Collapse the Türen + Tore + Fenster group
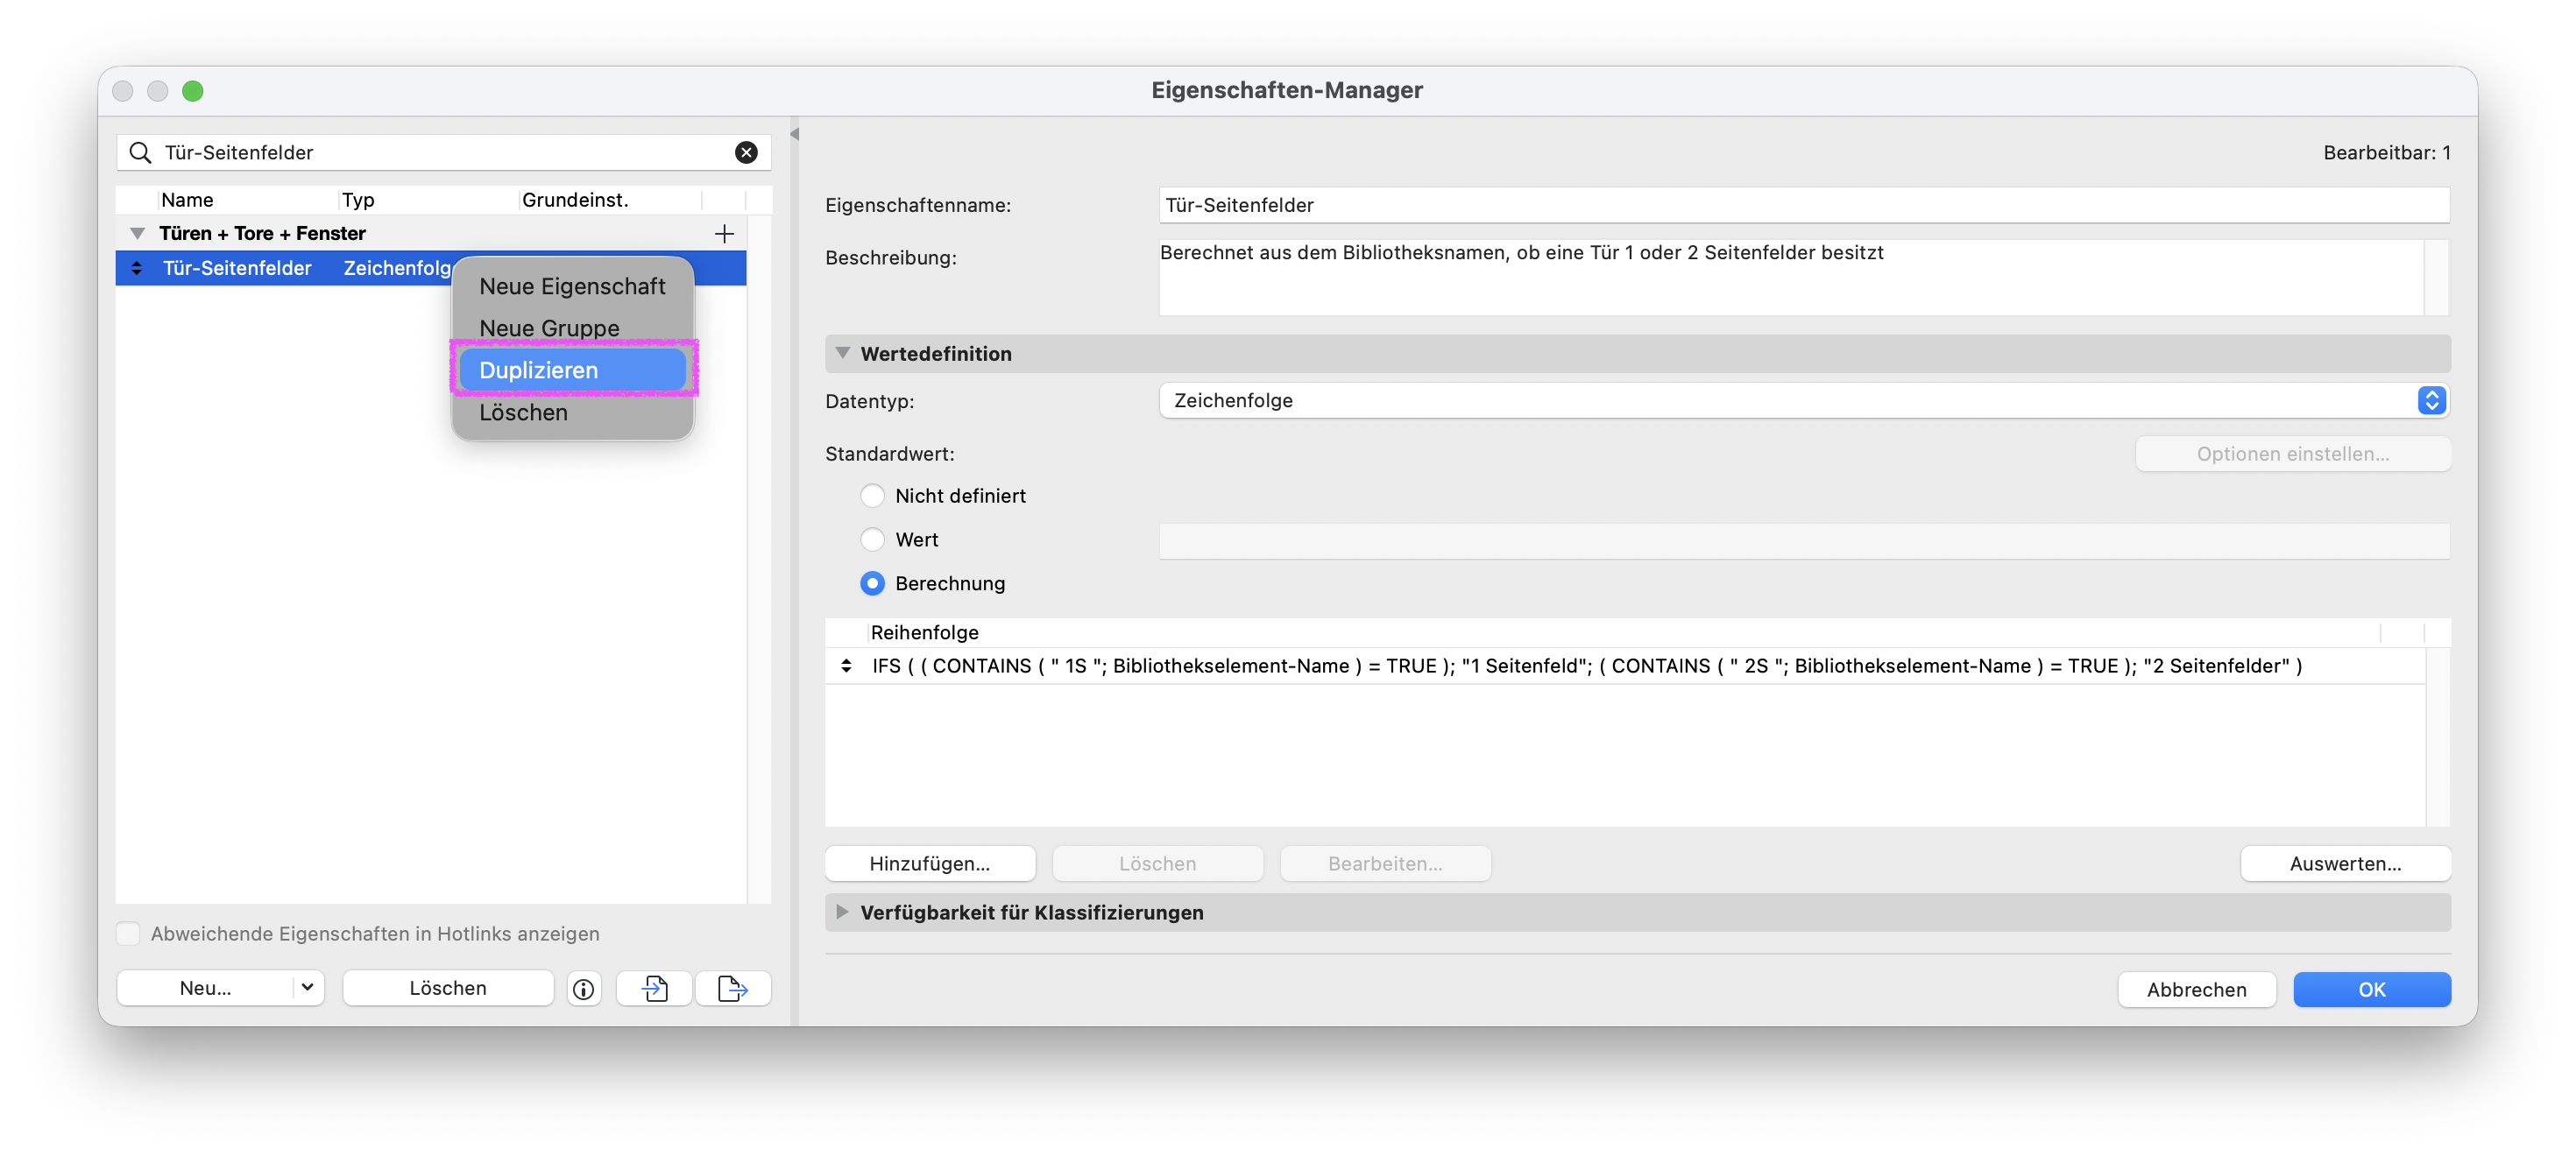The width and height of the screenshot is (2576, 1156). [137, 234]
